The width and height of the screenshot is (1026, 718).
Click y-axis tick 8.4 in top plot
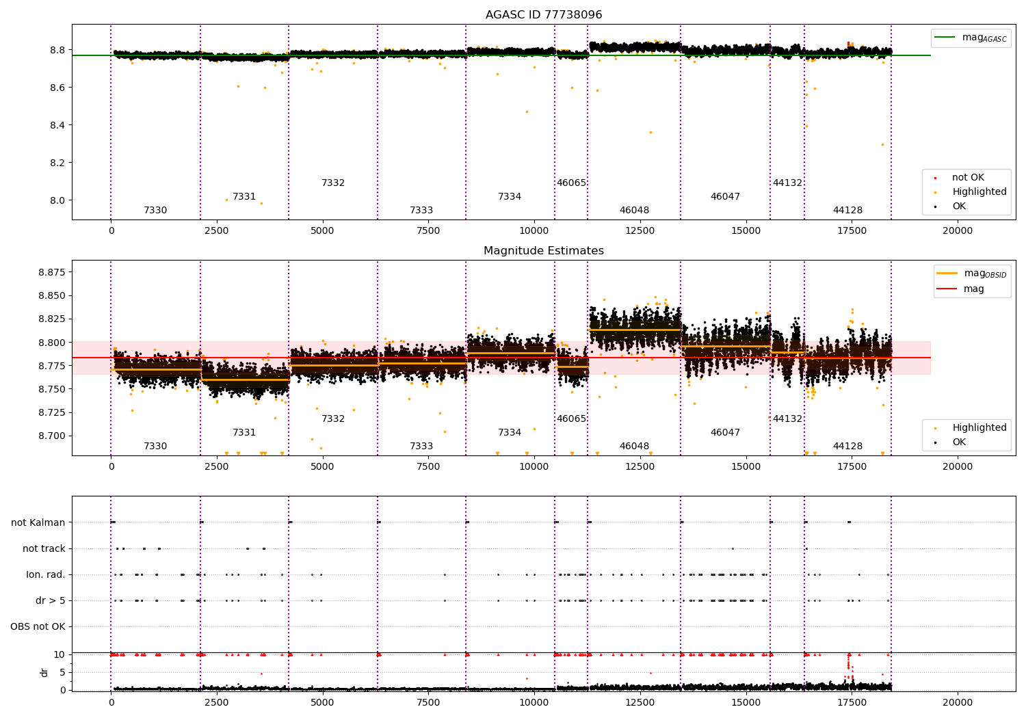click(x=57, y=125)
